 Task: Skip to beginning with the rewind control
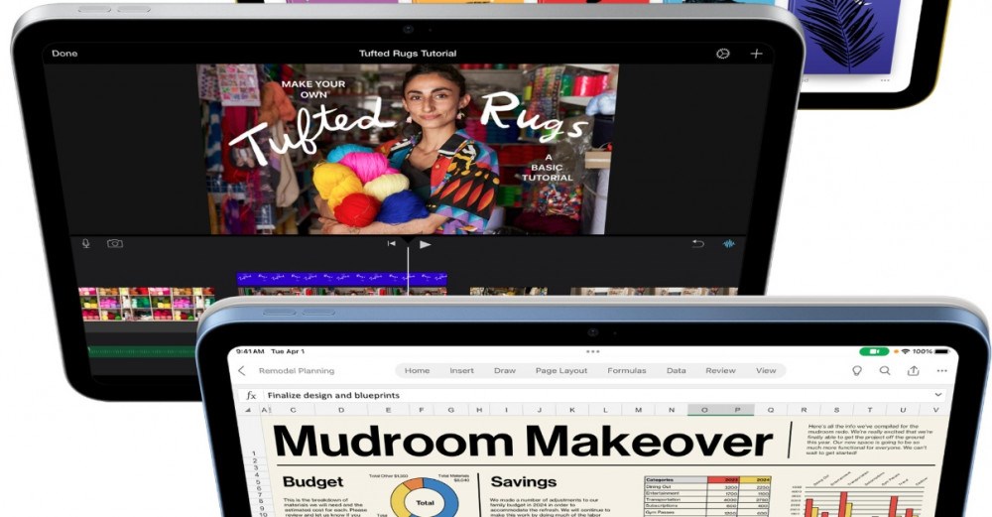tap(392, 244)
